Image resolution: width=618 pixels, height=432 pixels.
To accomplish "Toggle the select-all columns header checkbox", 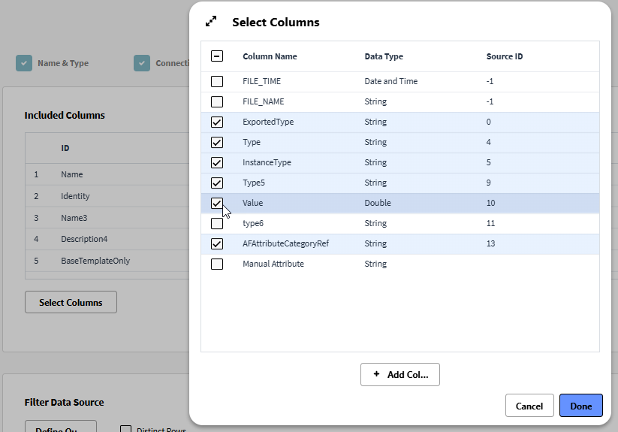I will tap(217, 56).
